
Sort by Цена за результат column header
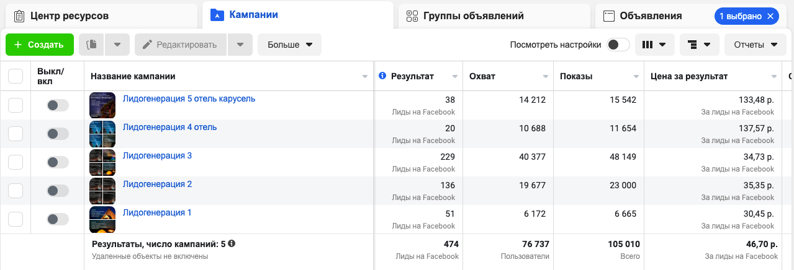(688, 76)
